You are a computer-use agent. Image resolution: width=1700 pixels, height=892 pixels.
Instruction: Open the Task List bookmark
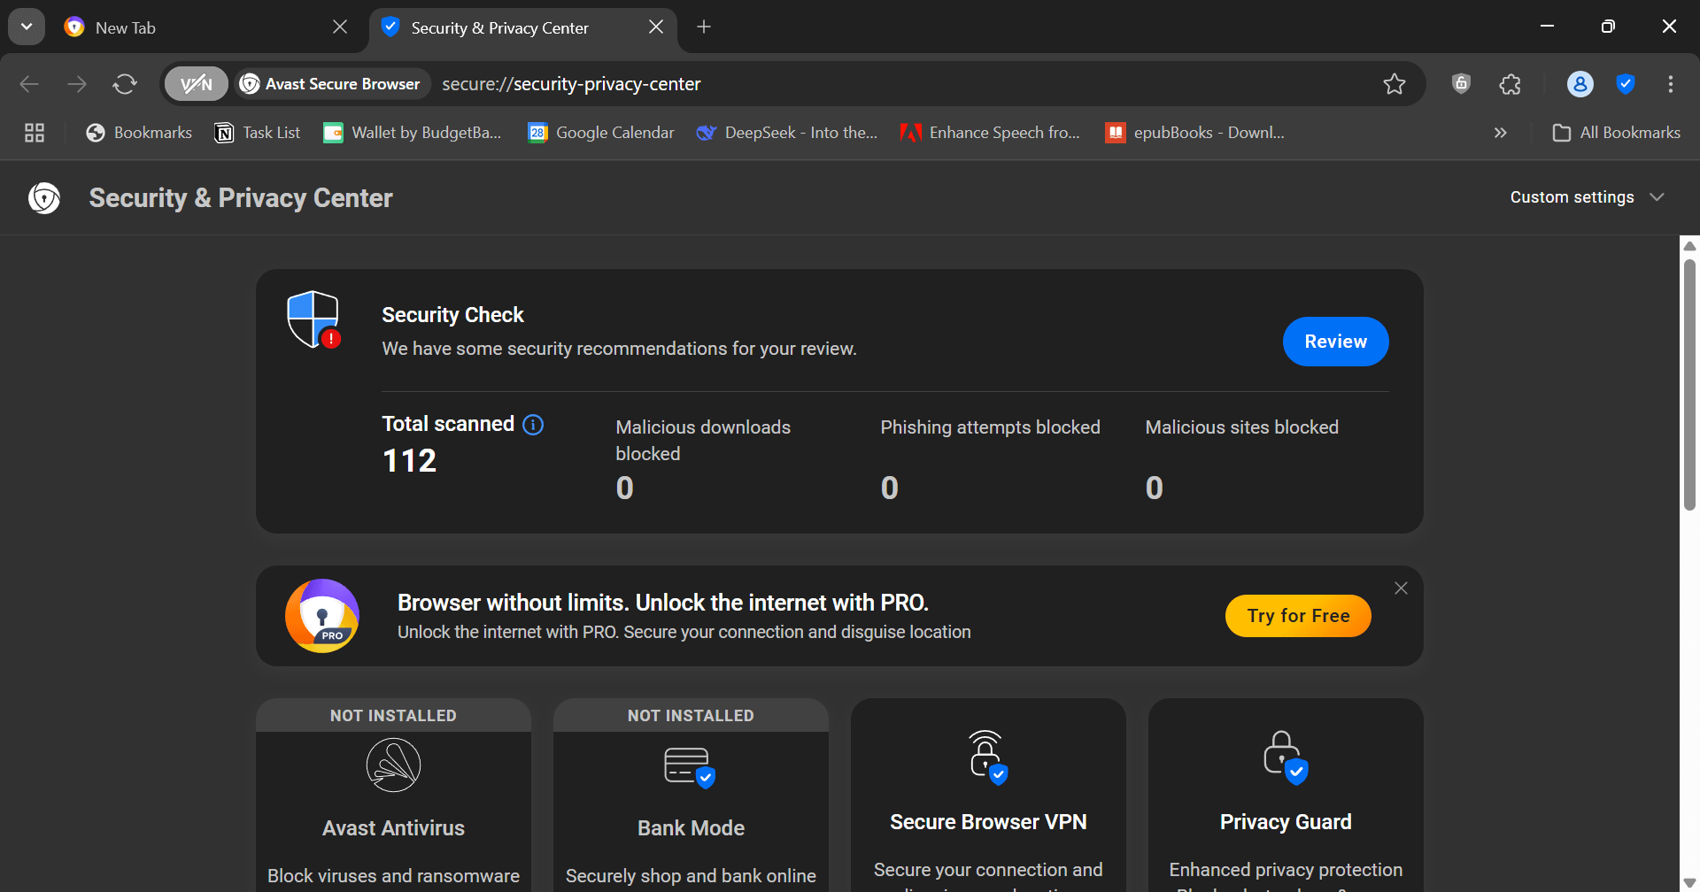pyautogui.click(x=258, y=133)
